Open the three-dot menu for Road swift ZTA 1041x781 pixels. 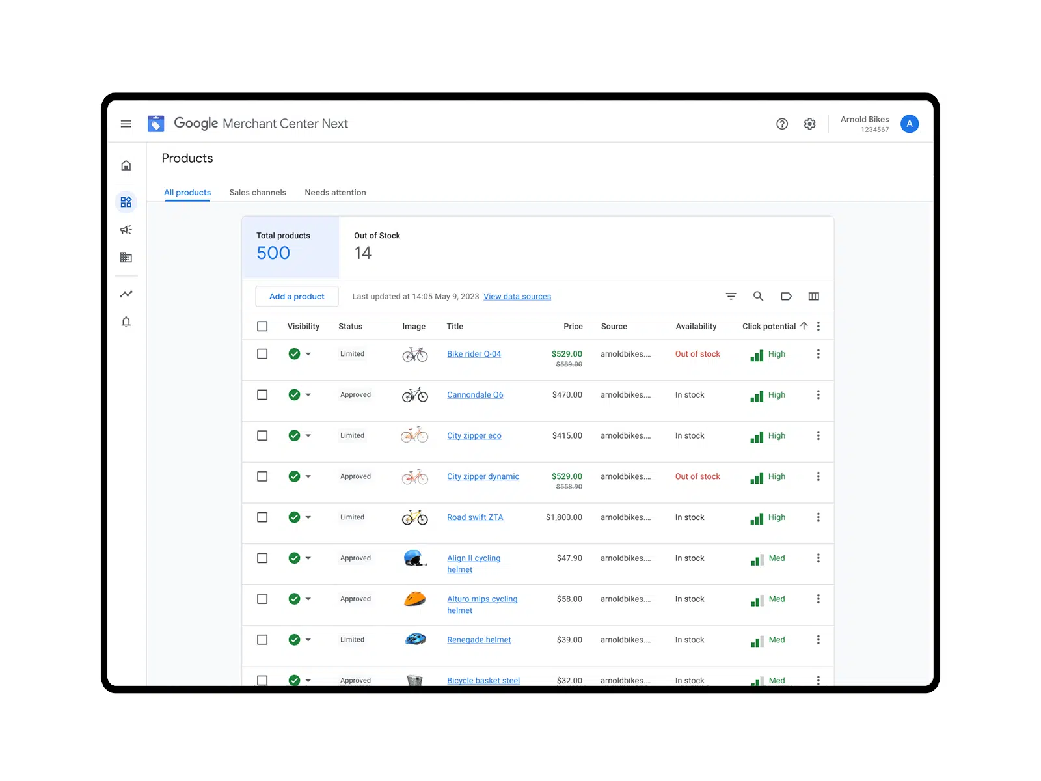818,517
